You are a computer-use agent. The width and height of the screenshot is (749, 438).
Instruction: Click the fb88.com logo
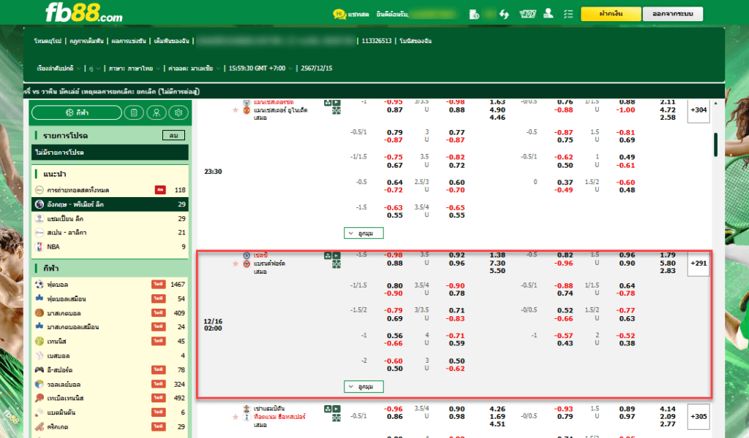point(84,13)
